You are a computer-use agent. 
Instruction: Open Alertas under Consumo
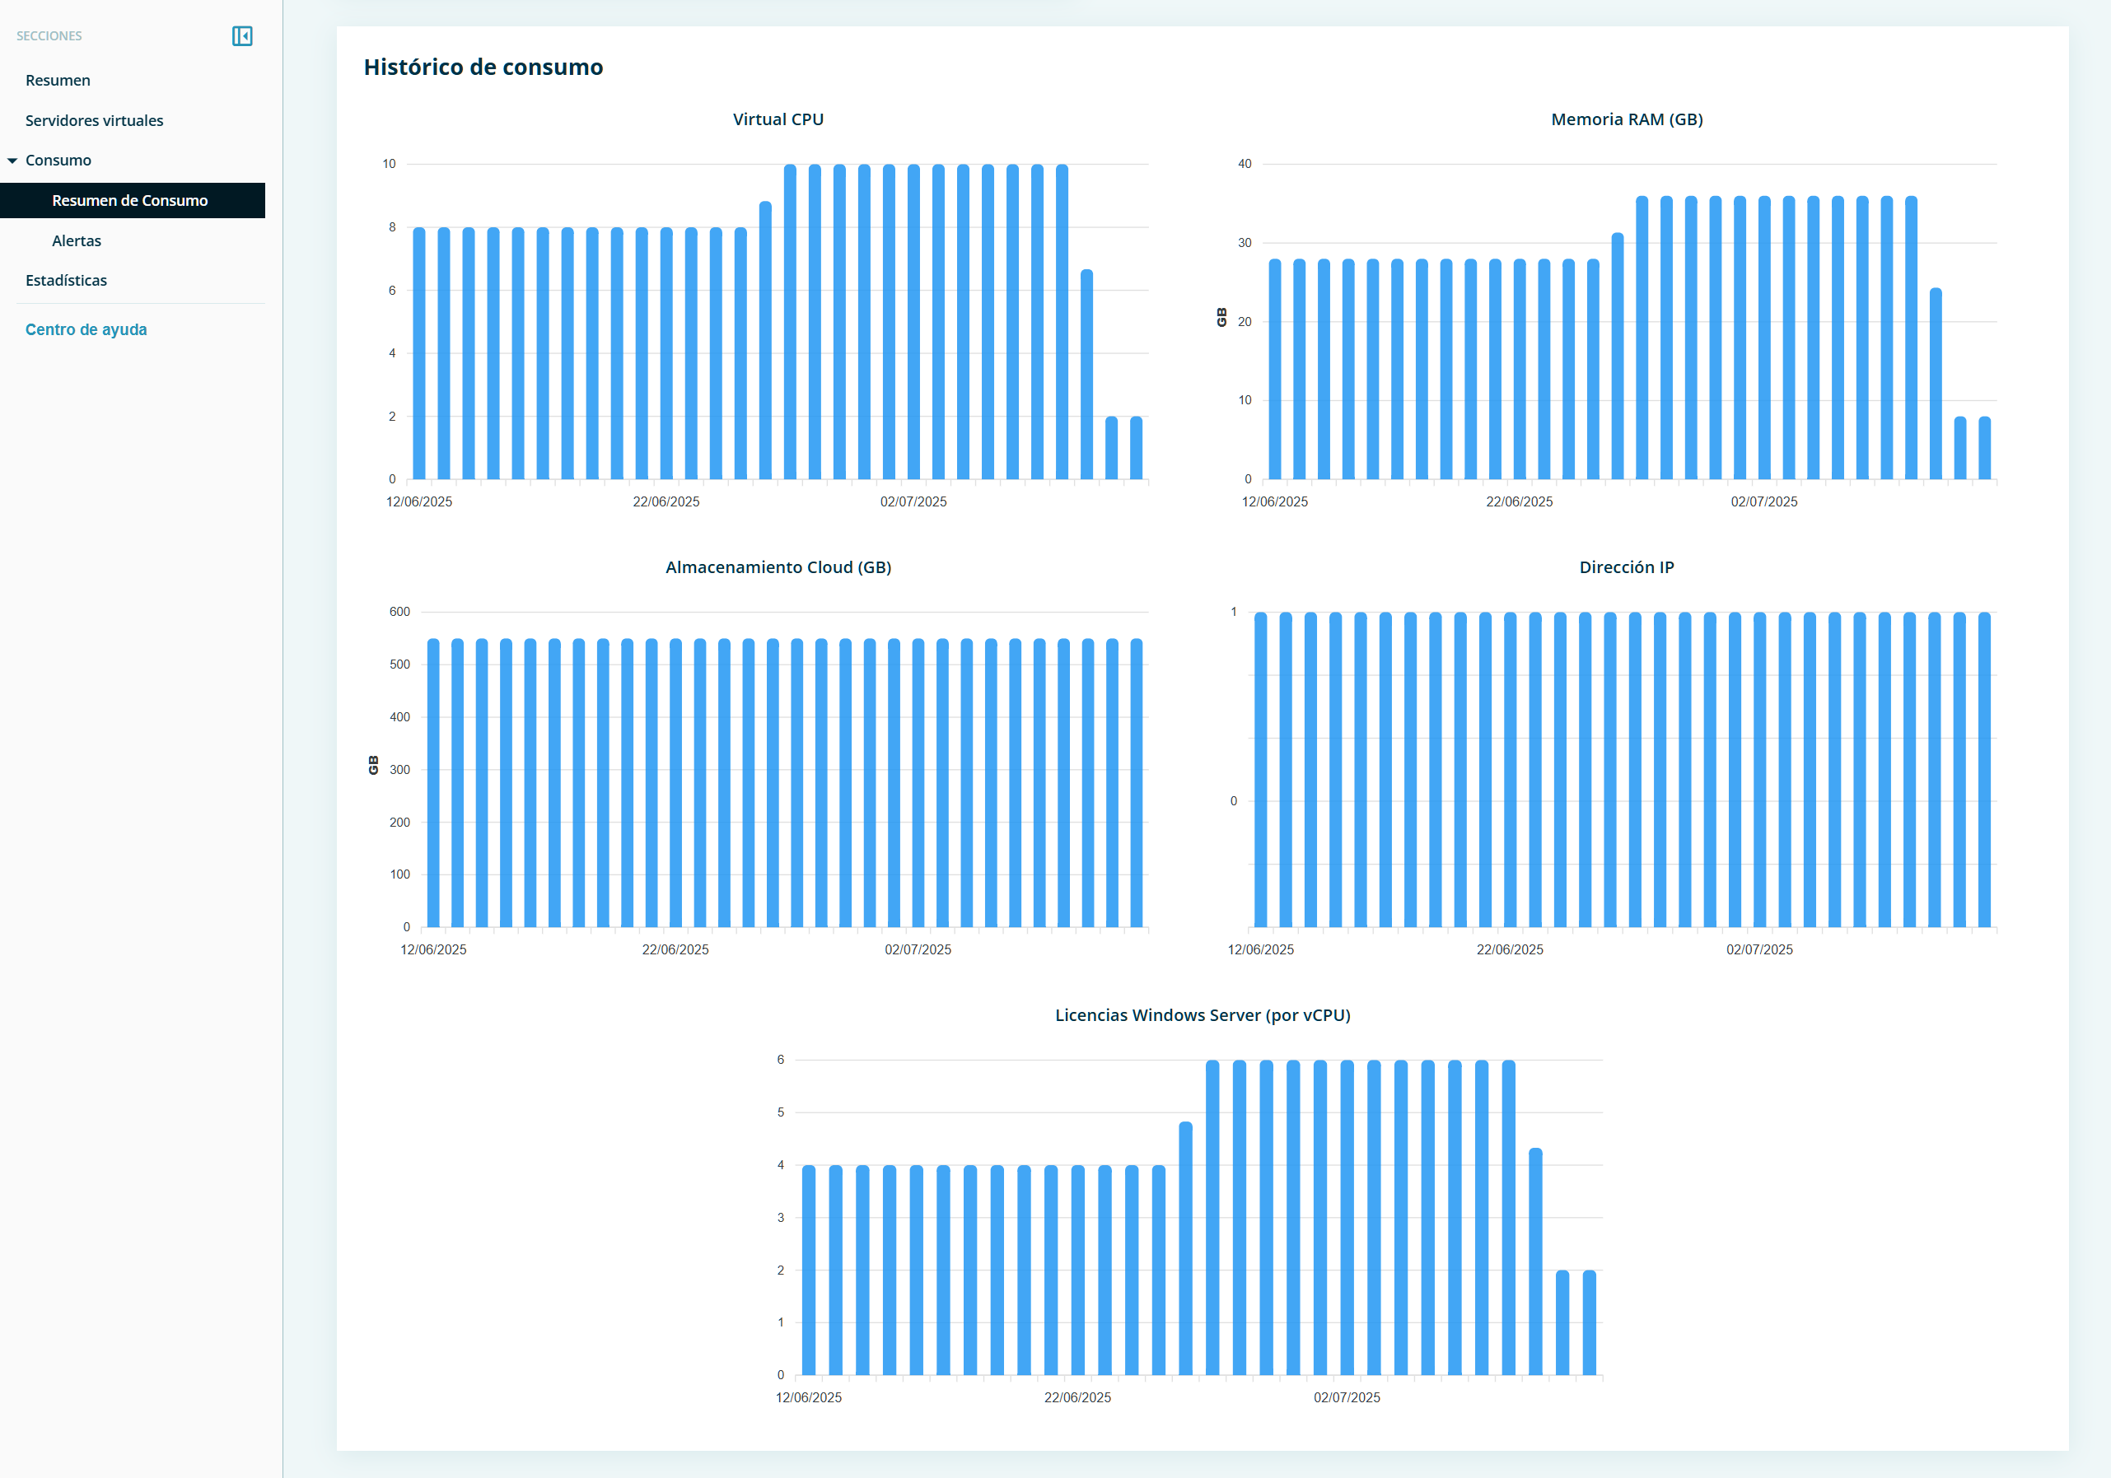(77, 240)
